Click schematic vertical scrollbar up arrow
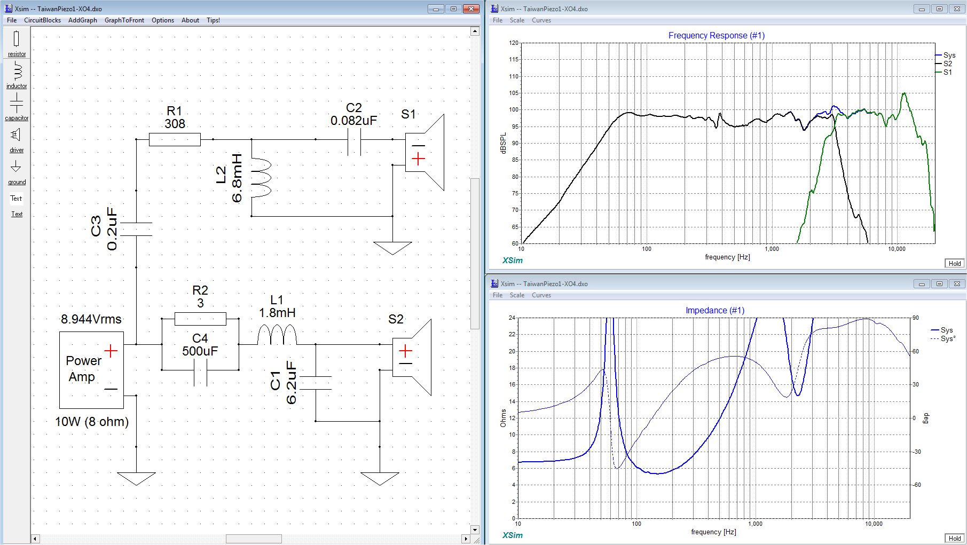The image size is (967, 545). 475,31
